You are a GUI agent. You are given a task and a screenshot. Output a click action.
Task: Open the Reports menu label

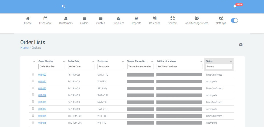(x=137, y=23)
